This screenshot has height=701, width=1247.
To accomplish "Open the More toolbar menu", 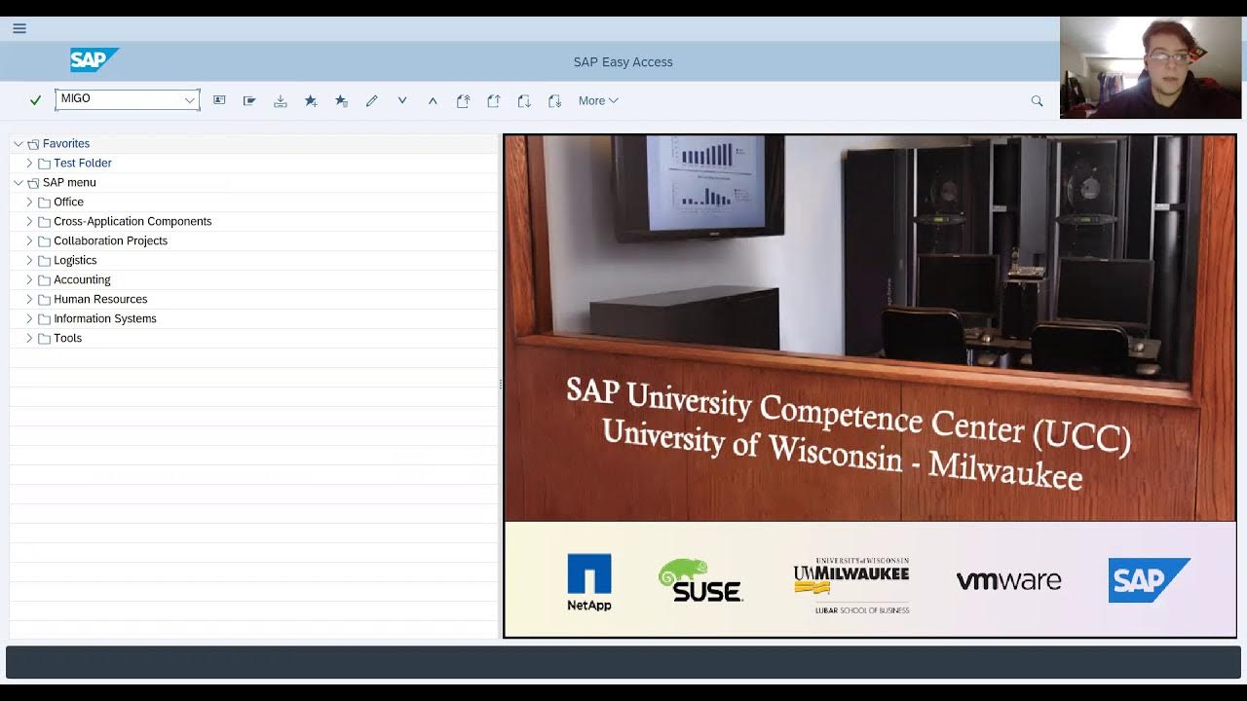I will pyautogui.click(x=598, y=100).
